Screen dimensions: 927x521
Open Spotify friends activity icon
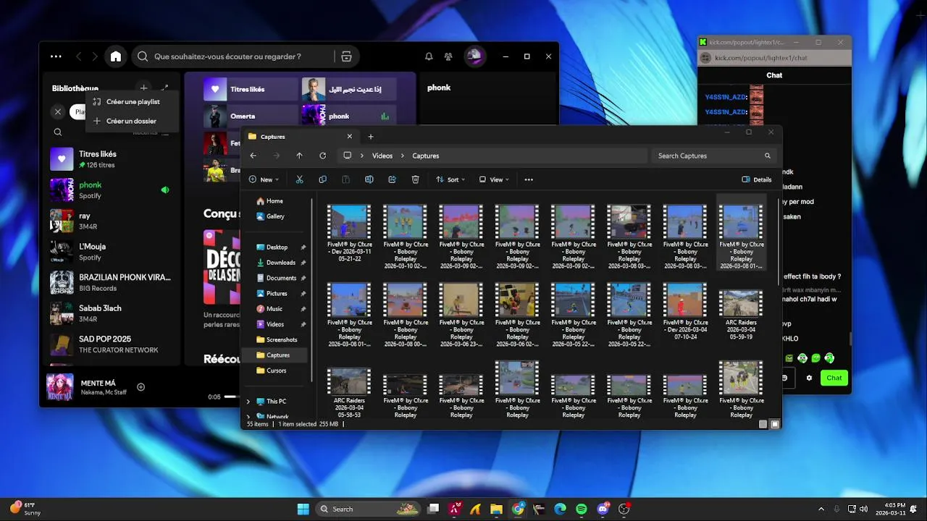pos(448,56)
